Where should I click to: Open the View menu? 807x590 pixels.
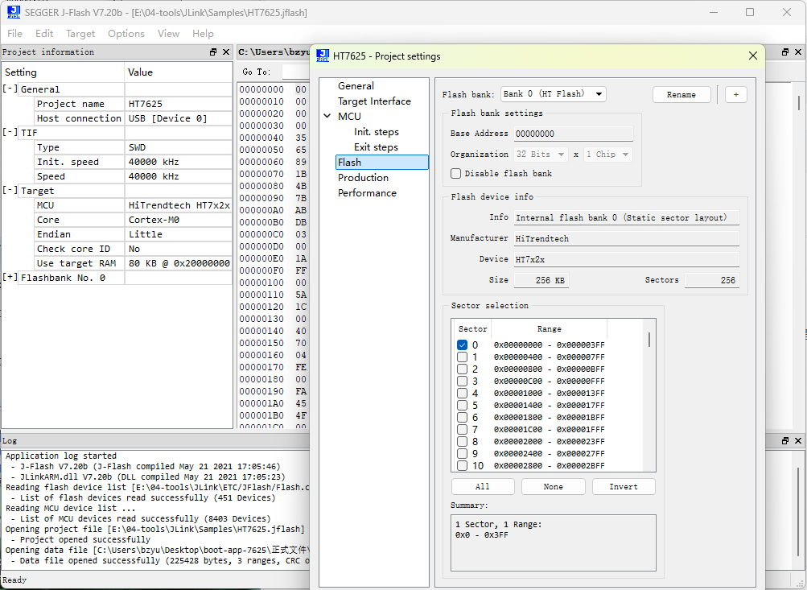(168, 34)
